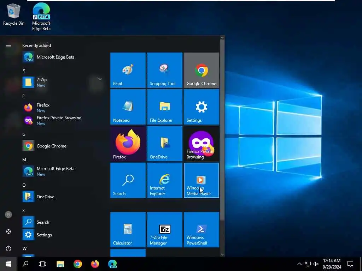362x271 pixels.
Task: Launch the Windows PowerShell tile
Action: pos(201,229)
